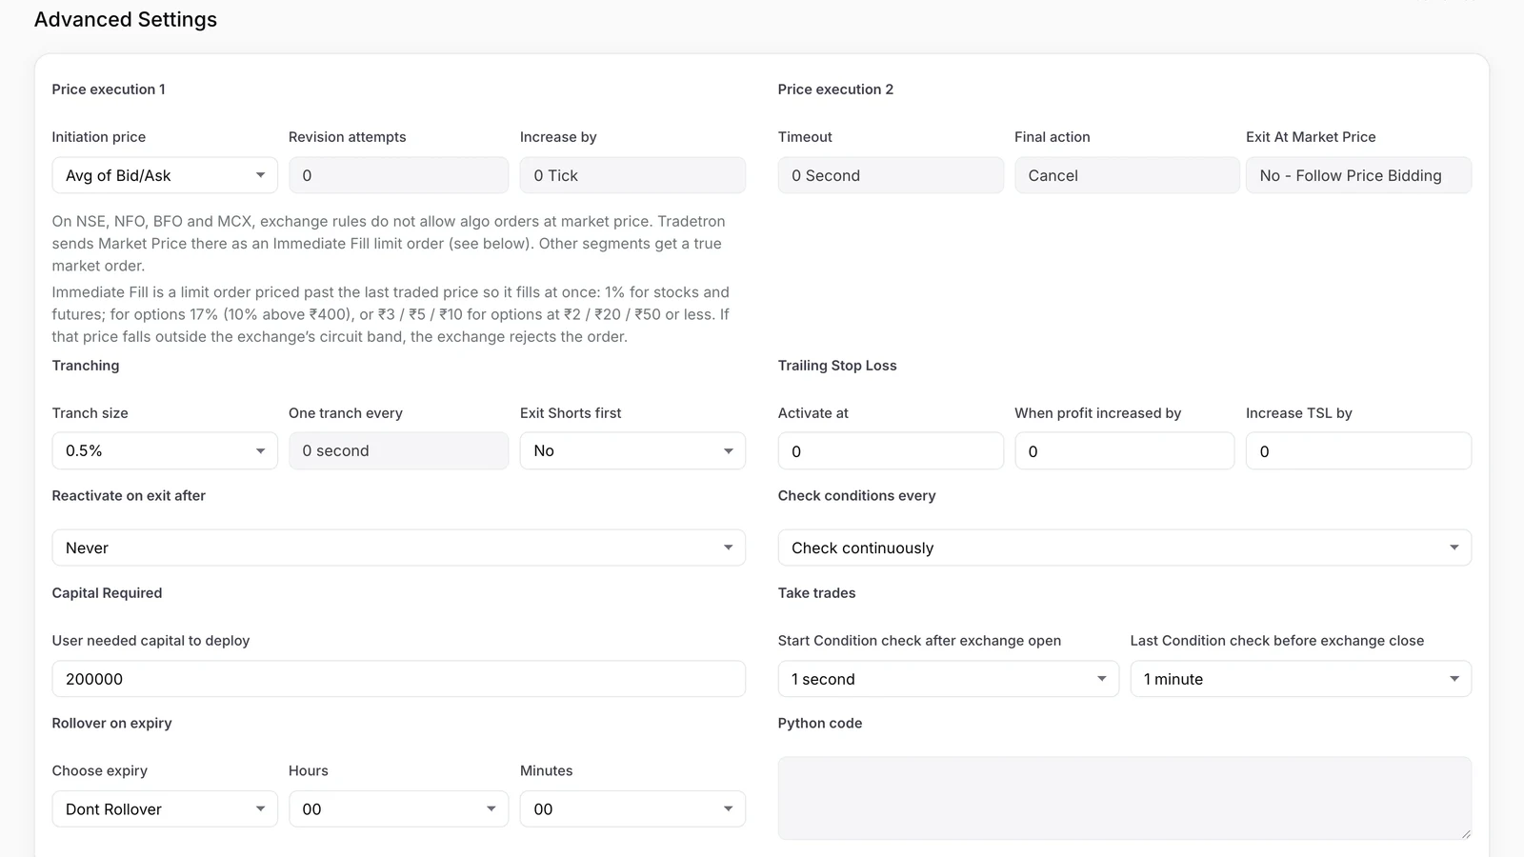Click the Price execution 1 section label
1524x857 pixels.
109,90
